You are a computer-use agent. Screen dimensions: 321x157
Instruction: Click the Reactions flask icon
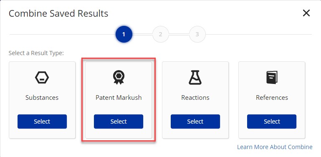coord(195,77)
